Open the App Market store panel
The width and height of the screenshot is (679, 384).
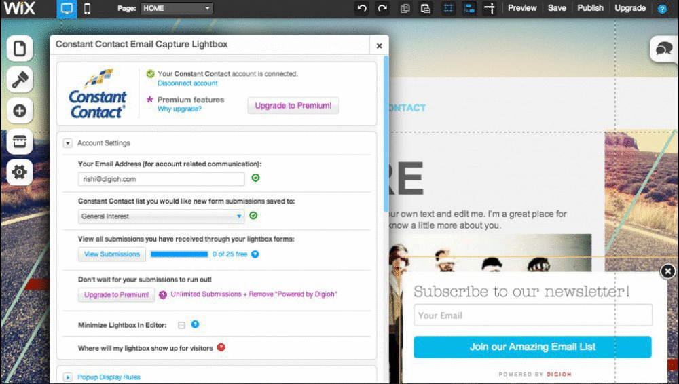[20, 141]
